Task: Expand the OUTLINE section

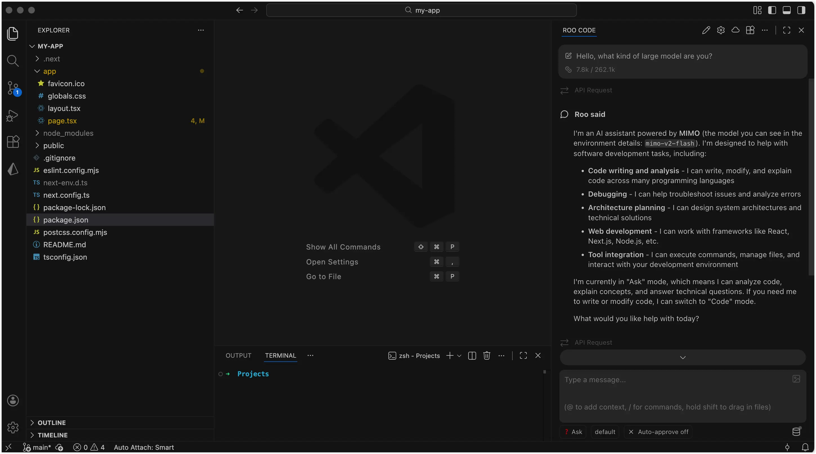Action: point(52,423)
